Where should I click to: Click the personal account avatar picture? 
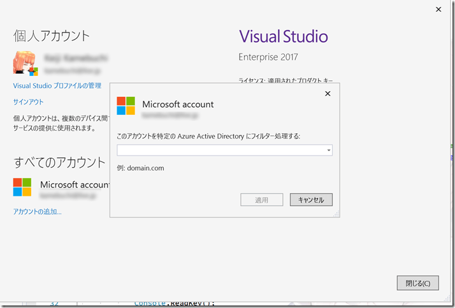pyautogui.click(x=25, y=63)
